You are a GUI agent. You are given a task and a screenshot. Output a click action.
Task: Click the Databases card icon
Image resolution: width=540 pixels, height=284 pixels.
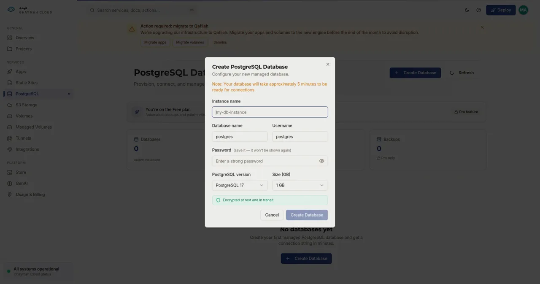pyautogui.click(x=136, y=140)
